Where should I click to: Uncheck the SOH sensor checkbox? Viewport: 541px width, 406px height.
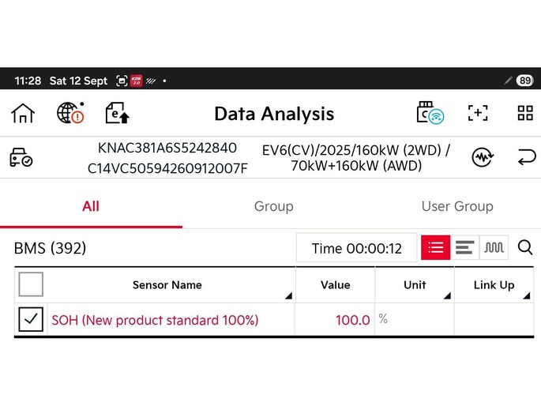[x=31, y=319]
